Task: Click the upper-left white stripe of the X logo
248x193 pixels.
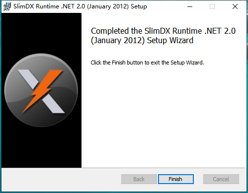Action: 28,79
